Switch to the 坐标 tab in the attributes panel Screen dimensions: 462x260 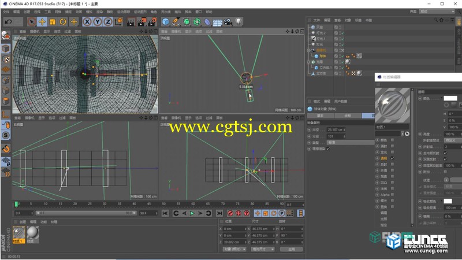348,116
